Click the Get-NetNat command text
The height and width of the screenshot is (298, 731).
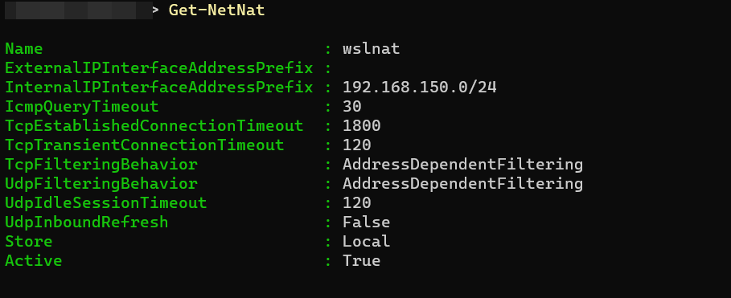click(x=217, y=10)
